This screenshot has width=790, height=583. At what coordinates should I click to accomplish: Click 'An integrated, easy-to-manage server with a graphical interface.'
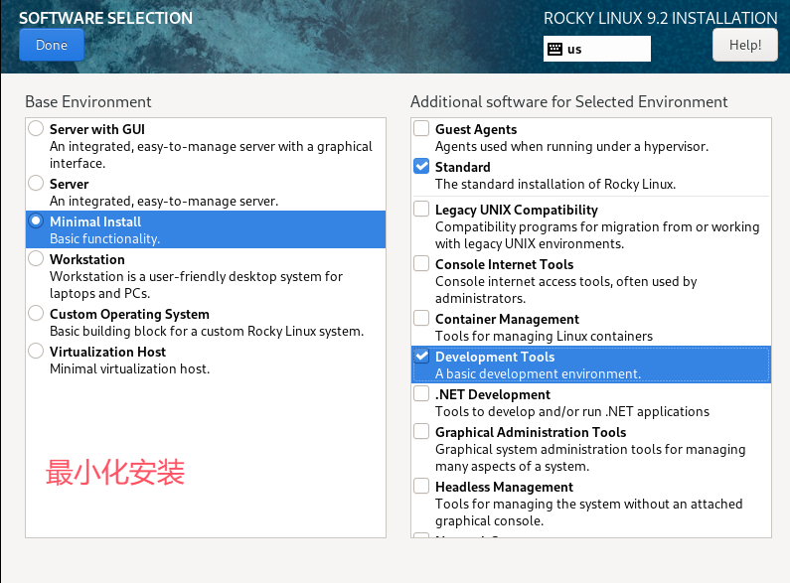pyautogui.click(x=211, y=155)
